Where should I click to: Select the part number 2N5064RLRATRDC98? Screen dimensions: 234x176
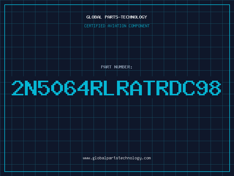tap(116, 88)
